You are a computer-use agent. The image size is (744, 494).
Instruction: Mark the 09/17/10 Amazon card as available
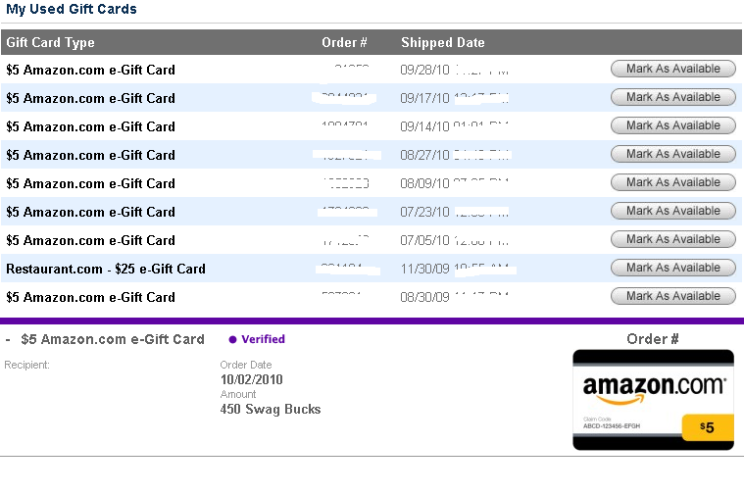tap(672, 97)
